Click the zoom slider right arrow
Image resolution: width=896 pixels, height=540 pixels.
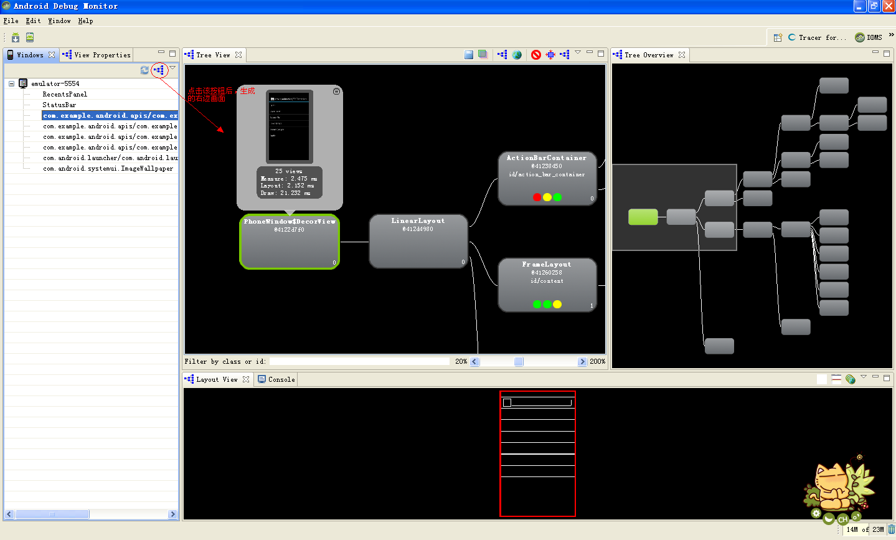click(582, 361)
